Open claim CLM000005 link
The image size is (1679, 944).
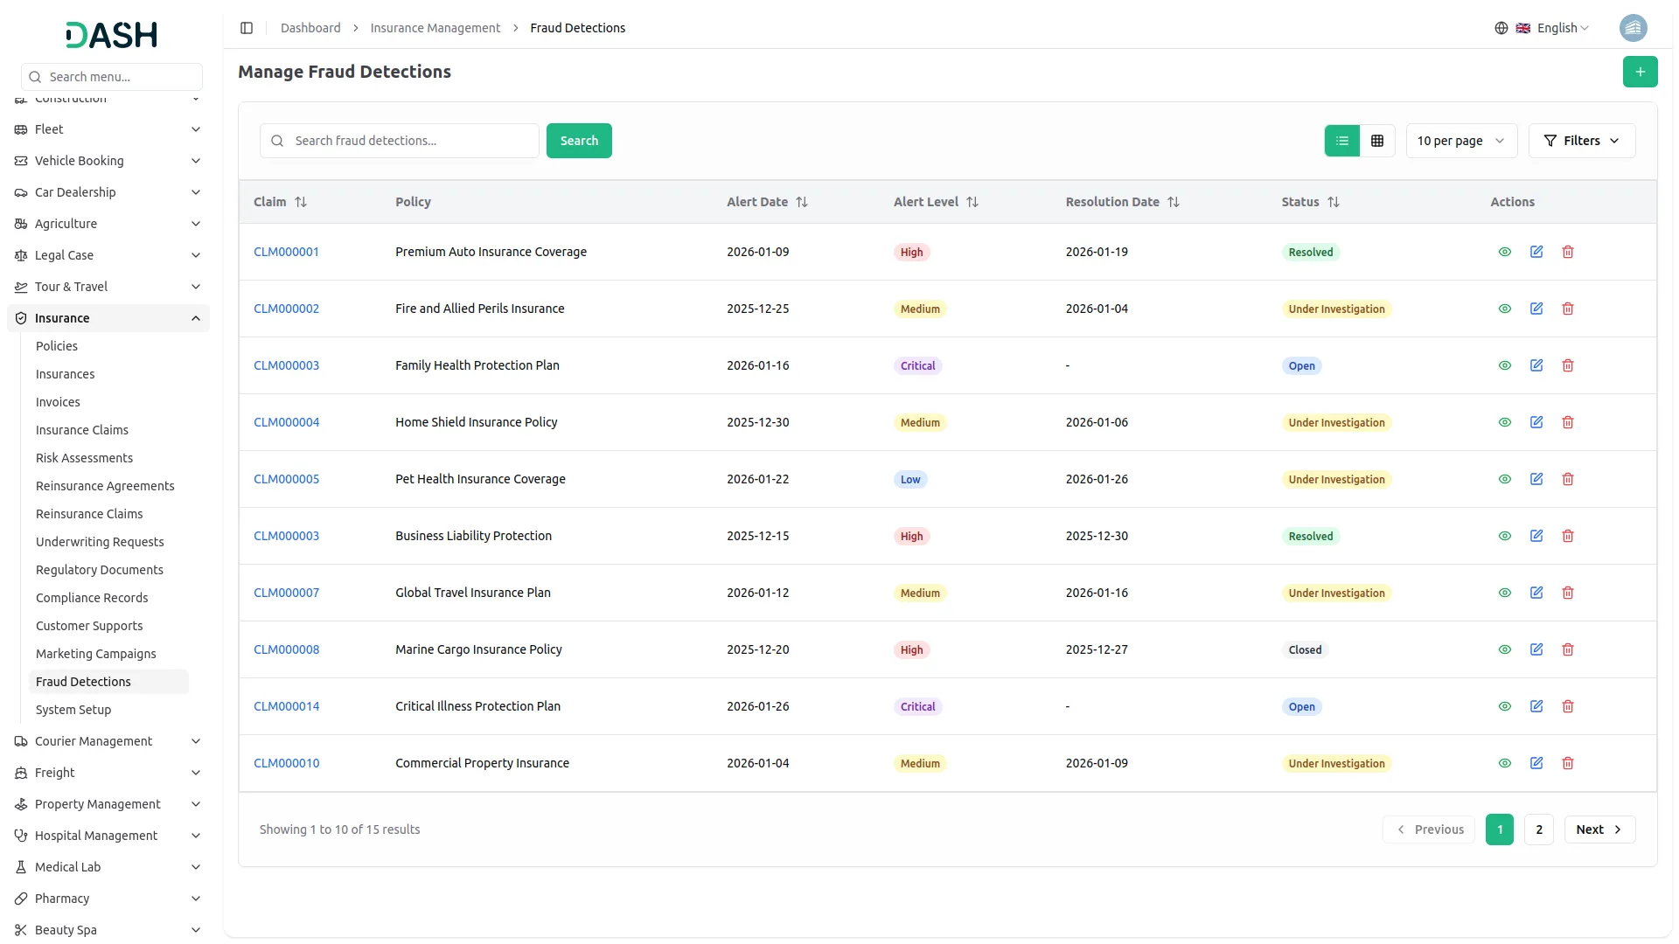coord(287,478)
